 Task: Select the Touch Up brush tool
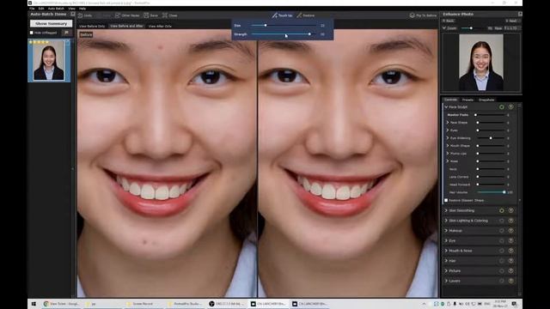(282, 15)
